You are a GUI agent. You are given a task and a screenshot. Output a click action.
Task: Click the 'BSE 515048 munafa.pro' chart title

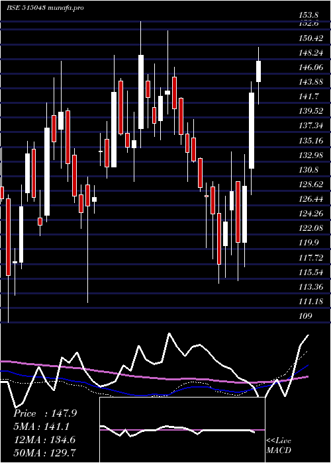46,8
